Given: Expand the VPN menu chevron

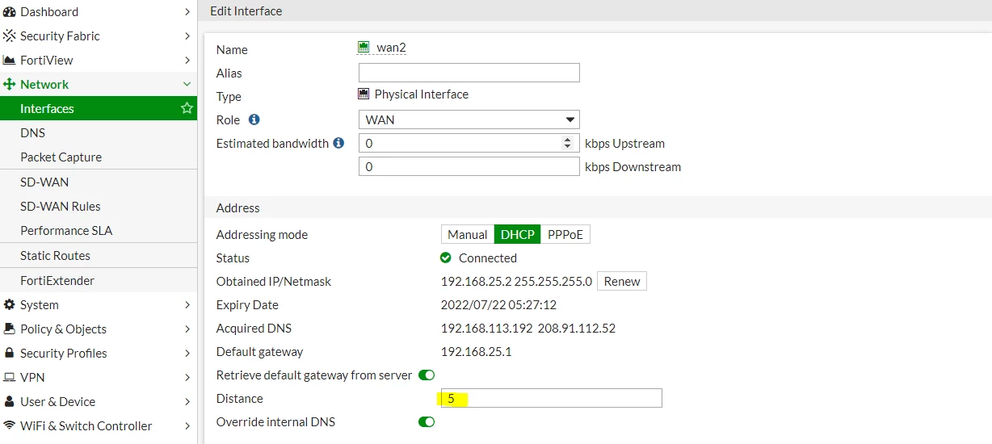Looking at the screenshot, I should tap(187, 378).
